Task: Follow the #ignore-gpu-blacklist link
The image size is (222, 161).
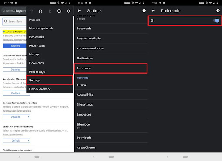Action: (13, 63)
